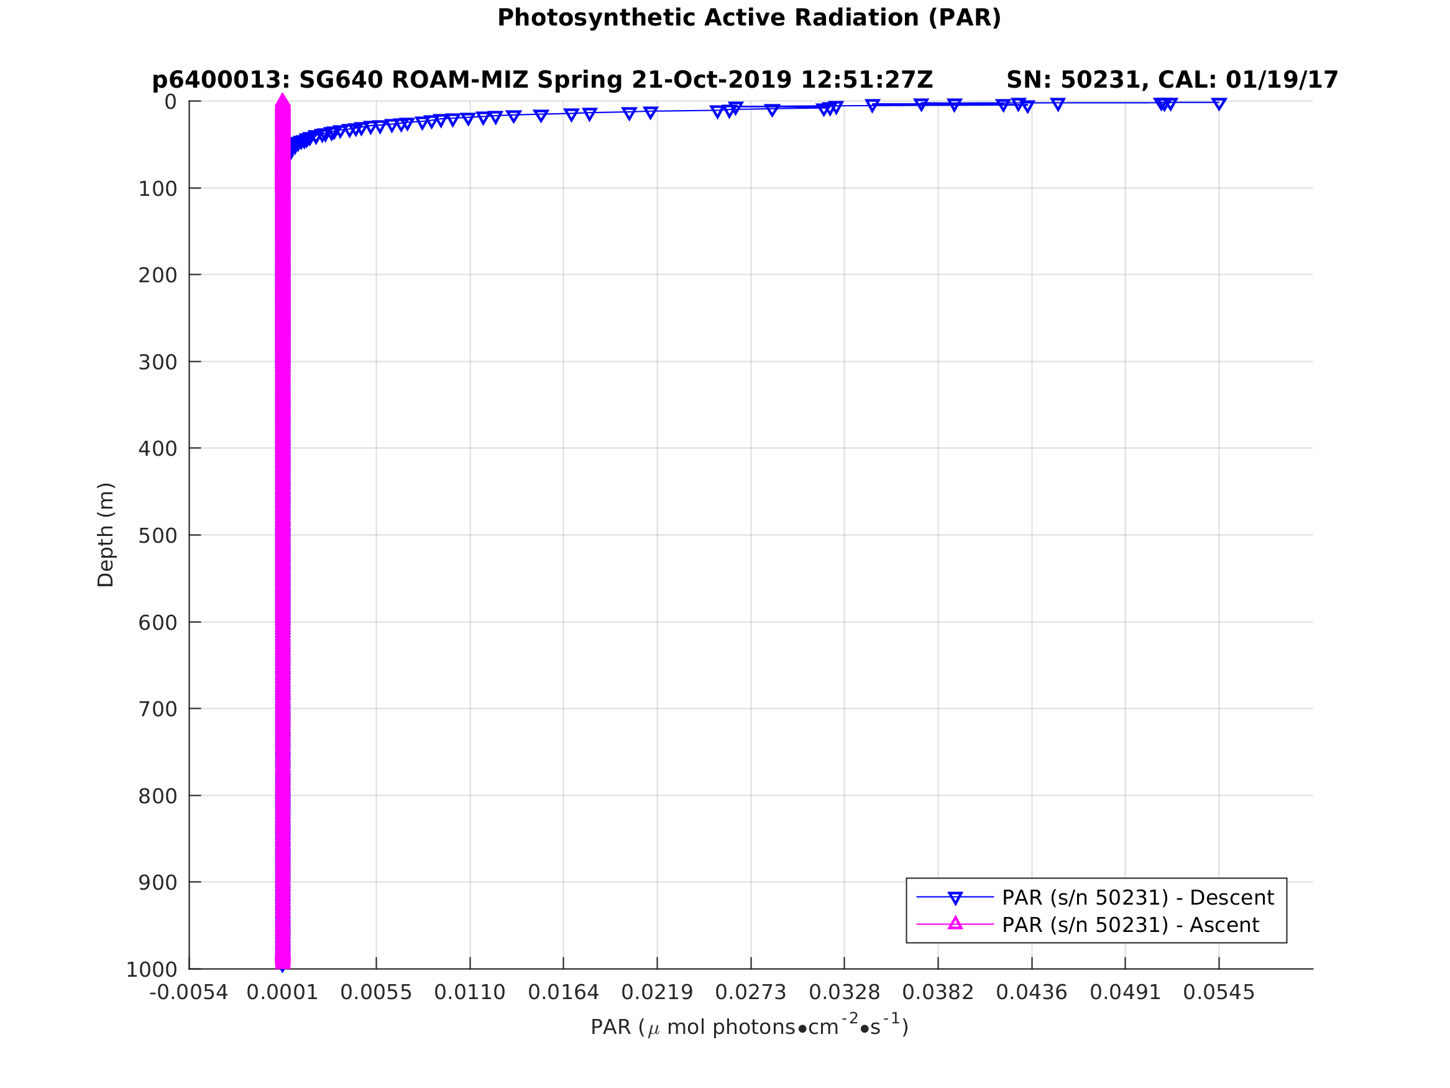
Task: Click the 'Depth (m)' y-axis label
Action: point(106,535)
